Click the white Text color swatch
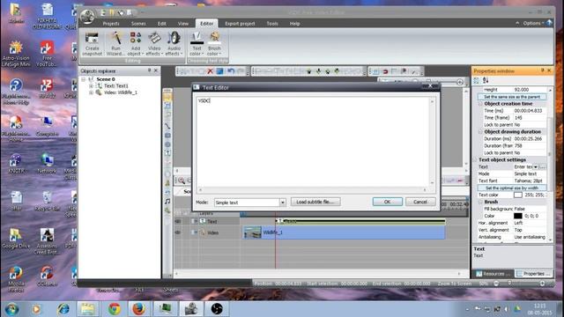Screen dimensions: 564x317 [x=517, y=195]
